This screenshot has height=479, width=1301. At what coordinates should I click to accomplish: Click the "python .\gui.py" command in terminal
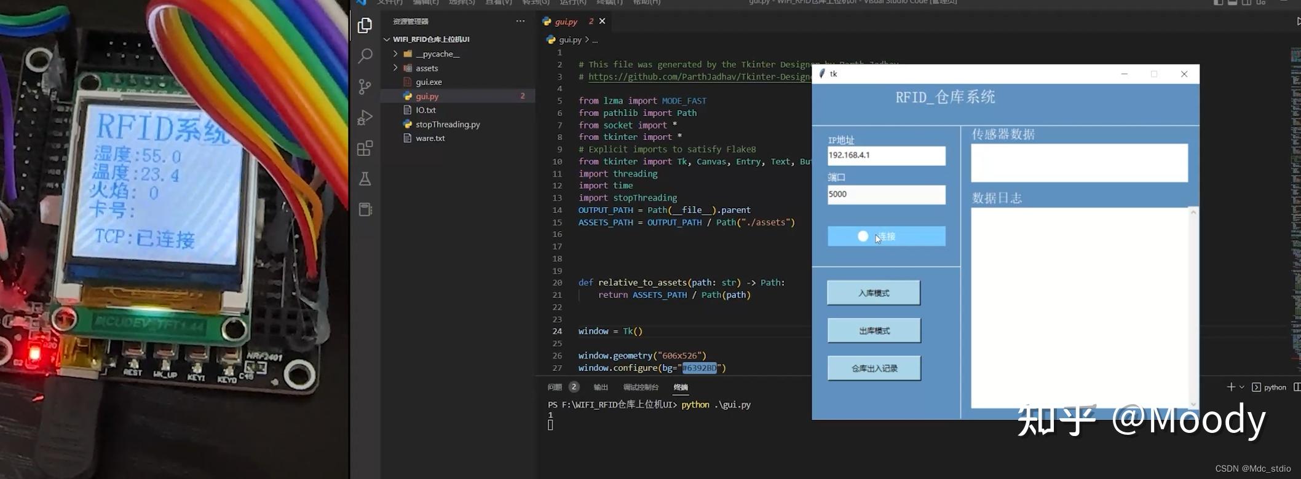pos(716,405)
